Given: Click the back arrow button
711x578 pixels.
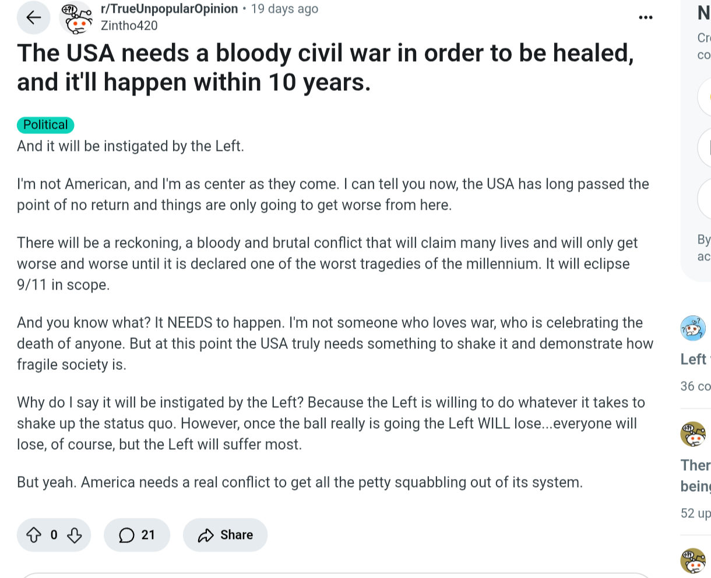Looking at the screenshot, I should point(34,17).
